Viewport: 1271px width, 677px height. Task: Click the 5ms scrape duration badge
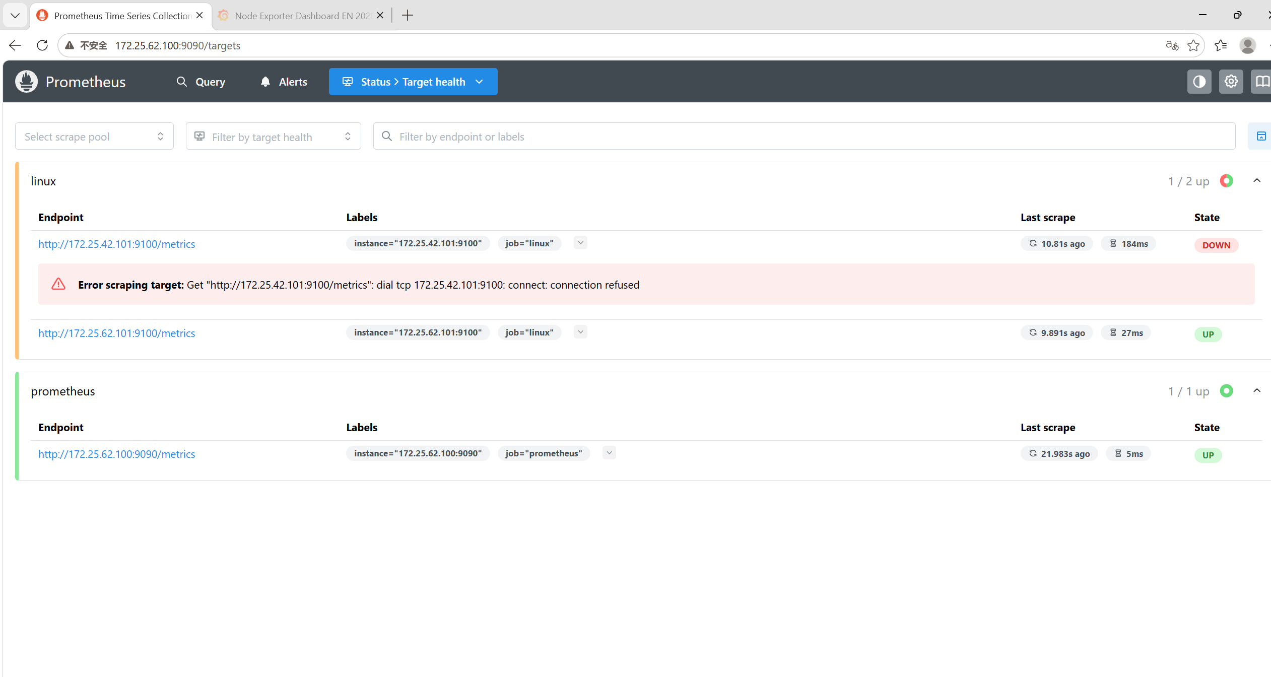pos(1128,454)
